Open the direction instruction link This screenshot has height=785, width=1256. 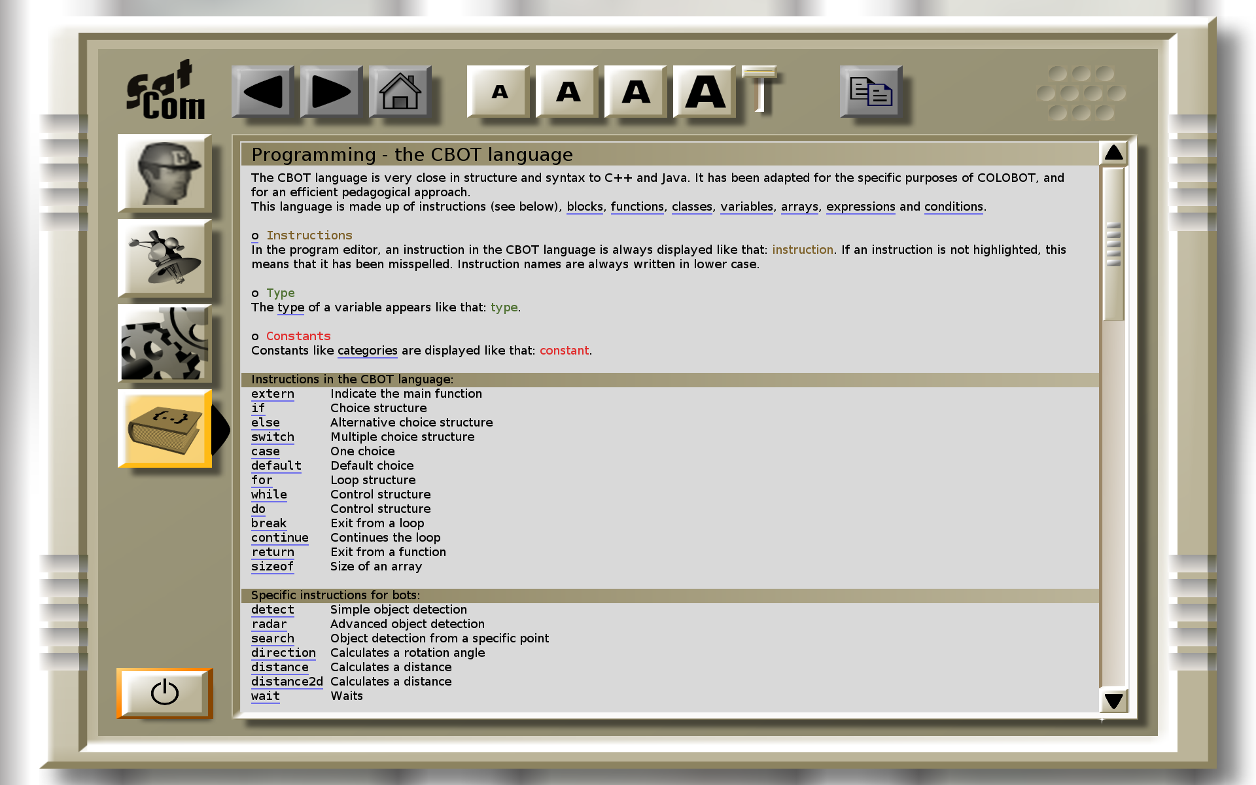pos(283,653)
